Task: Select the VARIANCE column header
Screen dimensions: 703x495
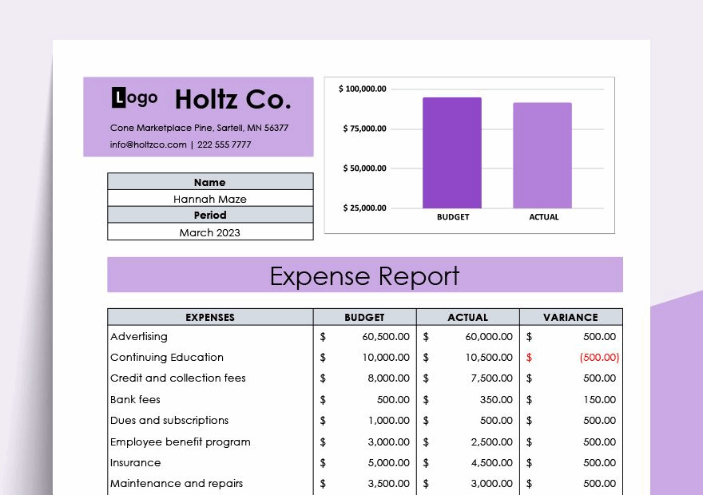Action: pos(571,317)
